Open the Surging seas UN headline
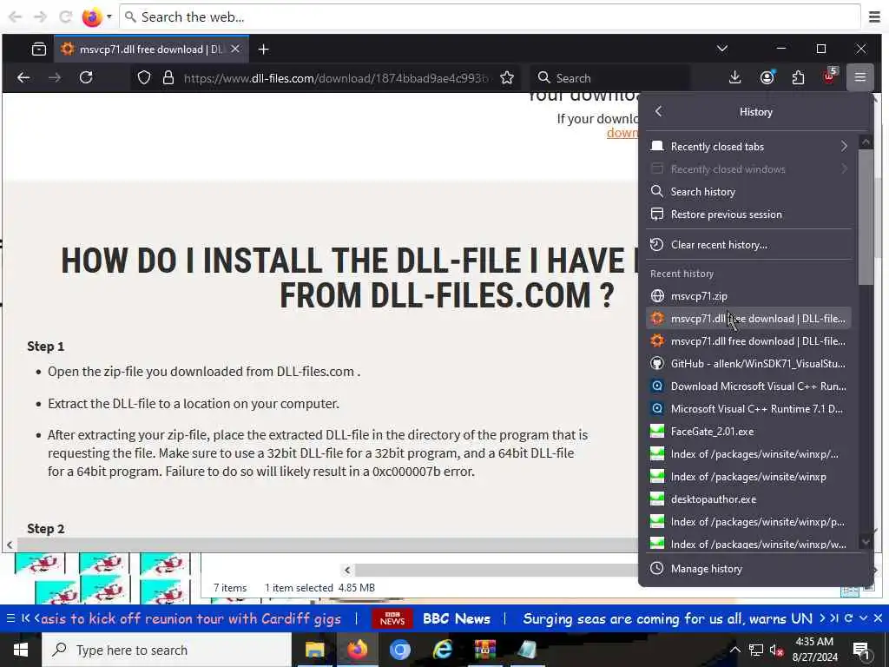Viewport: 889px width, 667px height. point(668,618)
